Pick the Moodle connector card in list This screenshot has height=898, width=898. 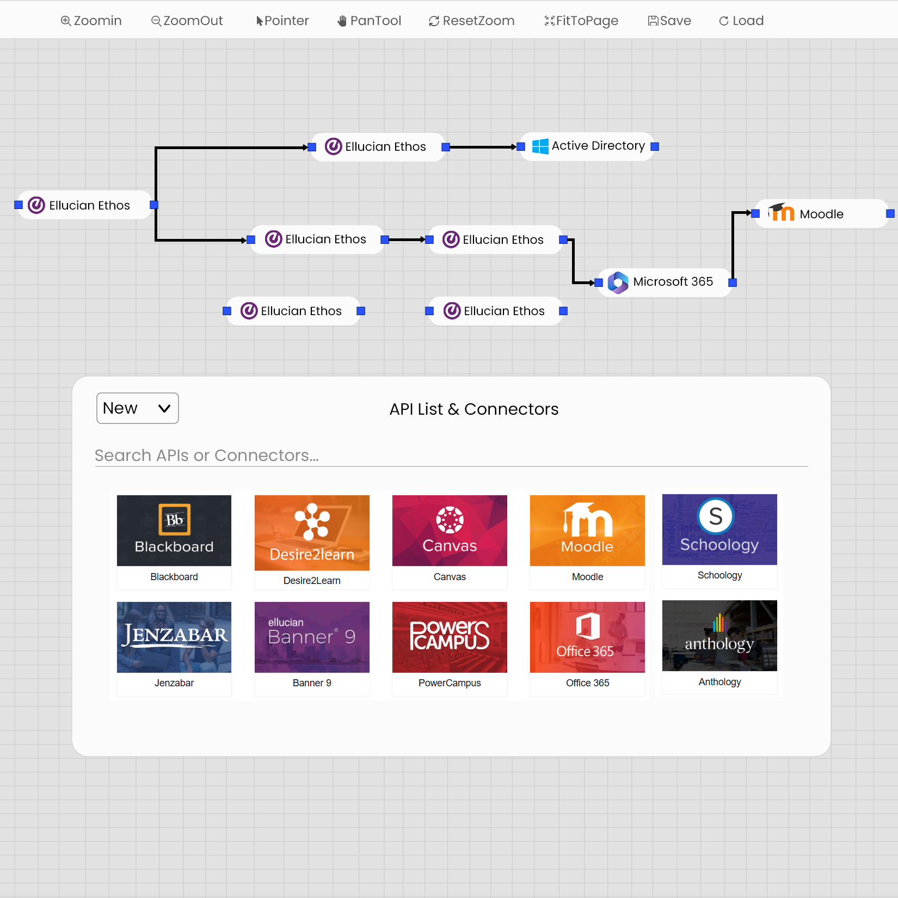pos(587,542)
